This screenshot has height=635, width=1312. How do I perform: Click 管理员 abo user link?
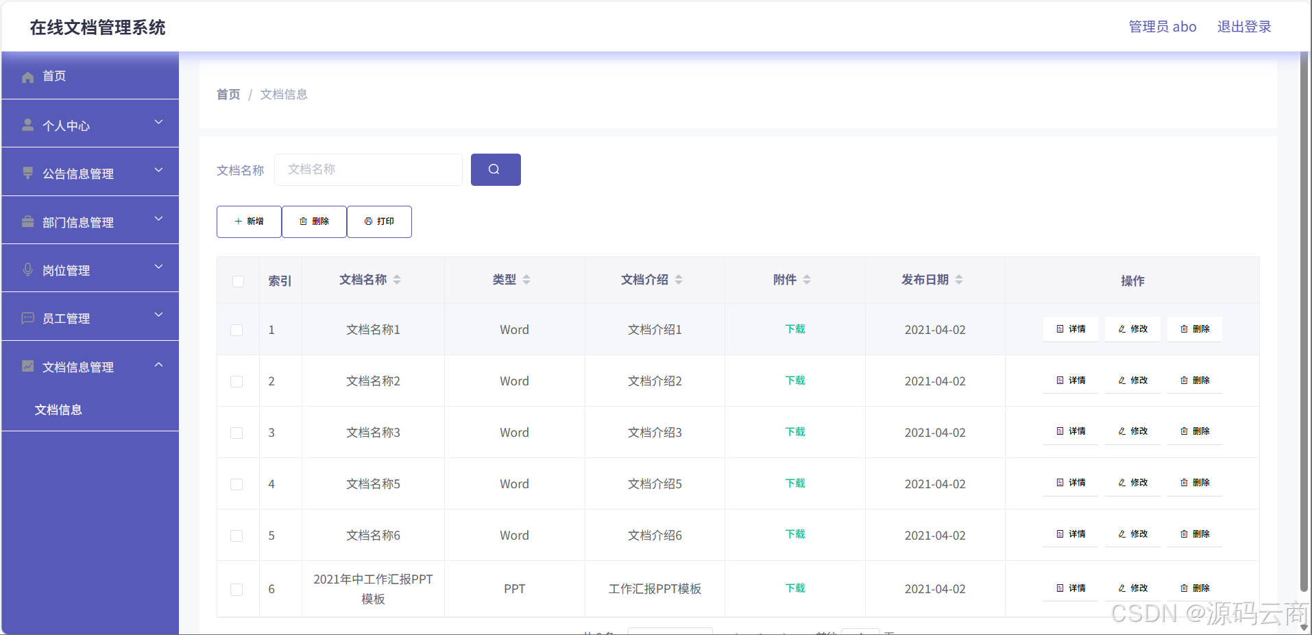tap(1163, 27)
